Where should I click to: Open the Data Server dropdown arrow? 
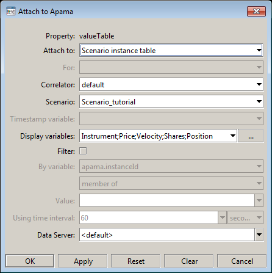(259, 235)
